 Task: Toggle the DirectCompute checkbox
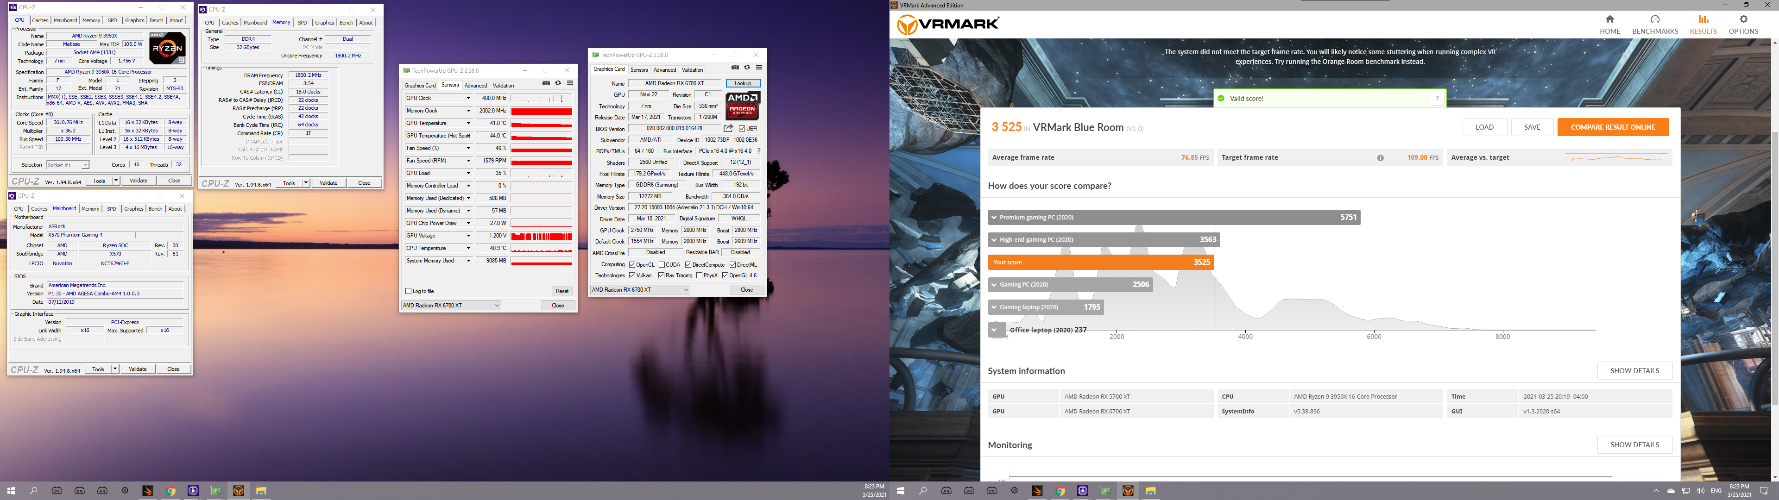coord(688,264)
